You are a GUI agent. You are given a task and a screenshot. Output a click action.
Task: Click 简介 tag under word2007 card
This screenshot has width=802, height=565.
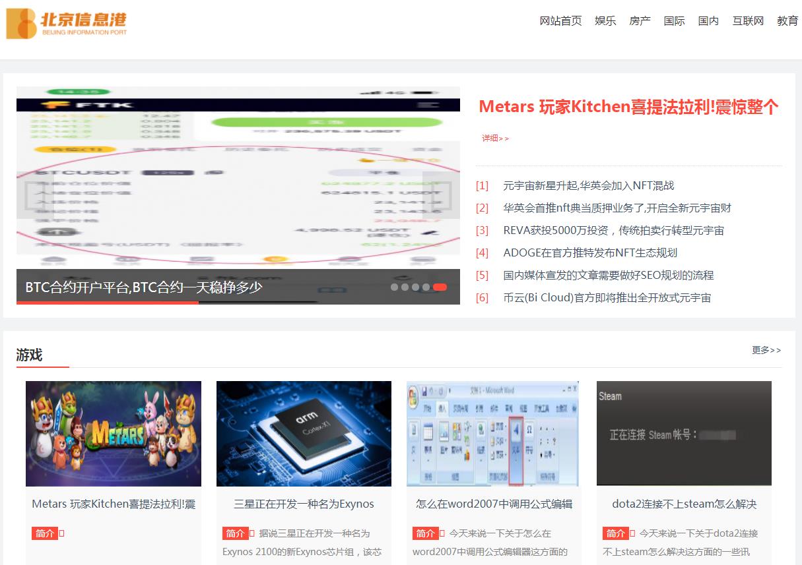point(425,533)
